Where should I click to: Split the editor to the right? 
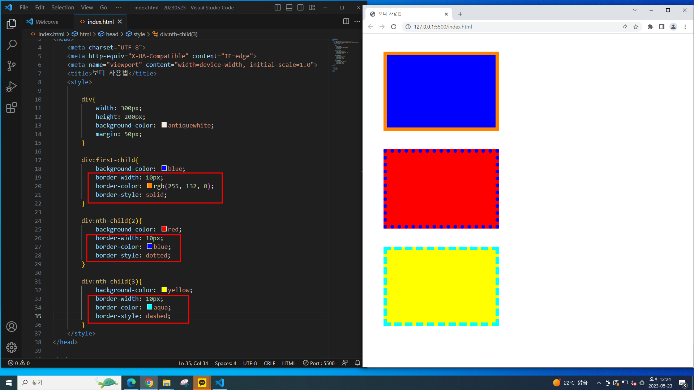[346, 22]
